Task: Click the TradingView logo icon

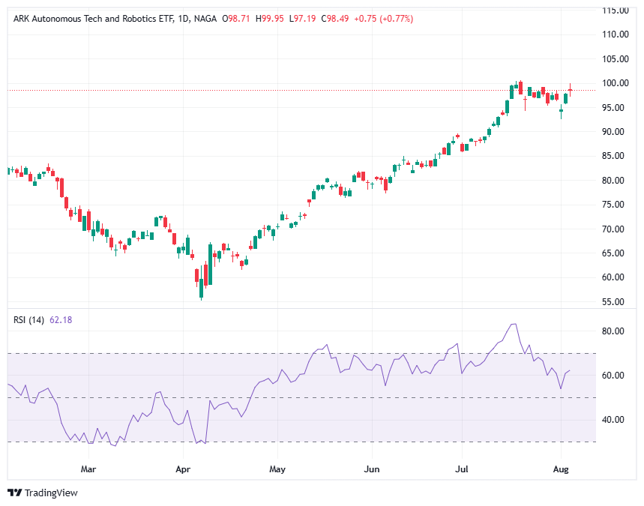Action: tap(13, 494)
